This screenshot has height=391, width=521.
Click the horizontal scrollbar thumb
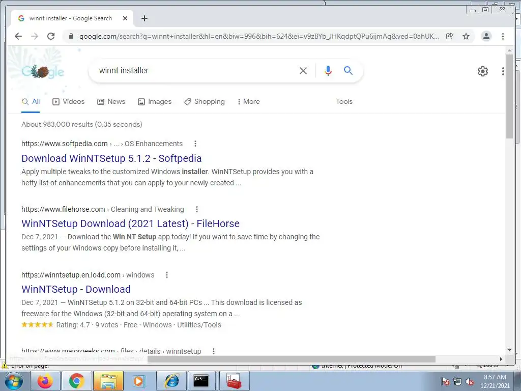pyautogui.click(x=292, y=359)
